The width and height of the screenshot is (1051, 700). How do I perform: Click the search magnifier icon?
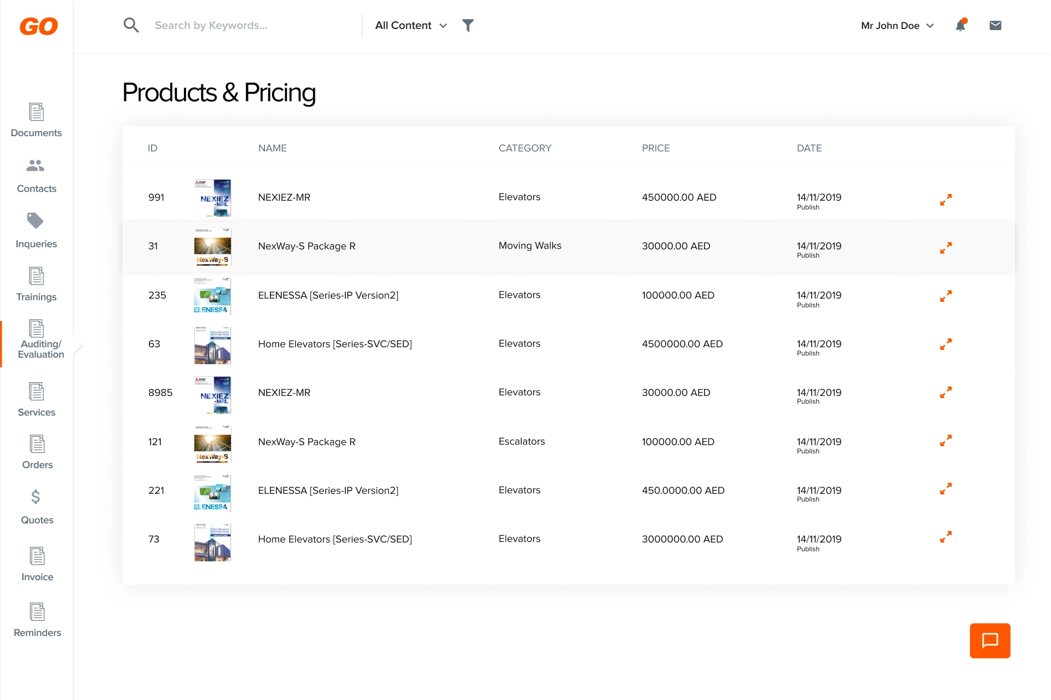click(131, 25)
